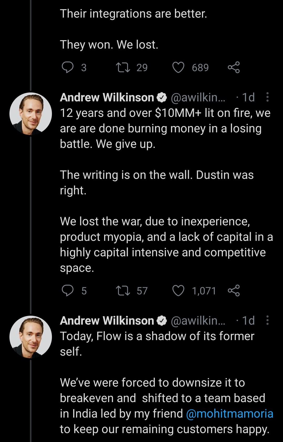
Task: Share the "We give up" tweet
Action: click(234, 291)
